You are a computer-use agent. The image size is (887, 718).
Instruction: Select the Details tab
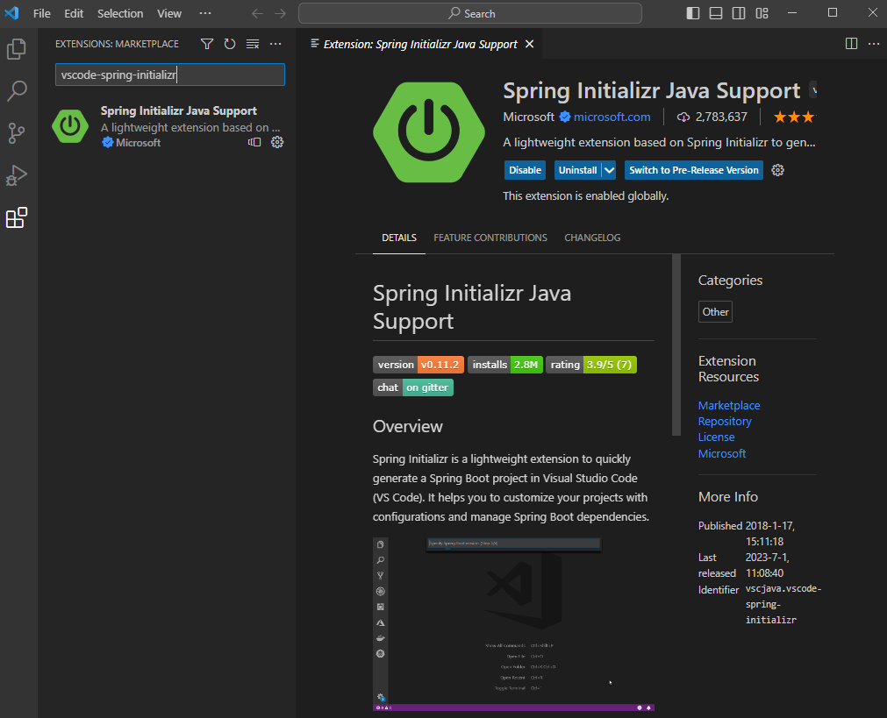click(399, 238)
